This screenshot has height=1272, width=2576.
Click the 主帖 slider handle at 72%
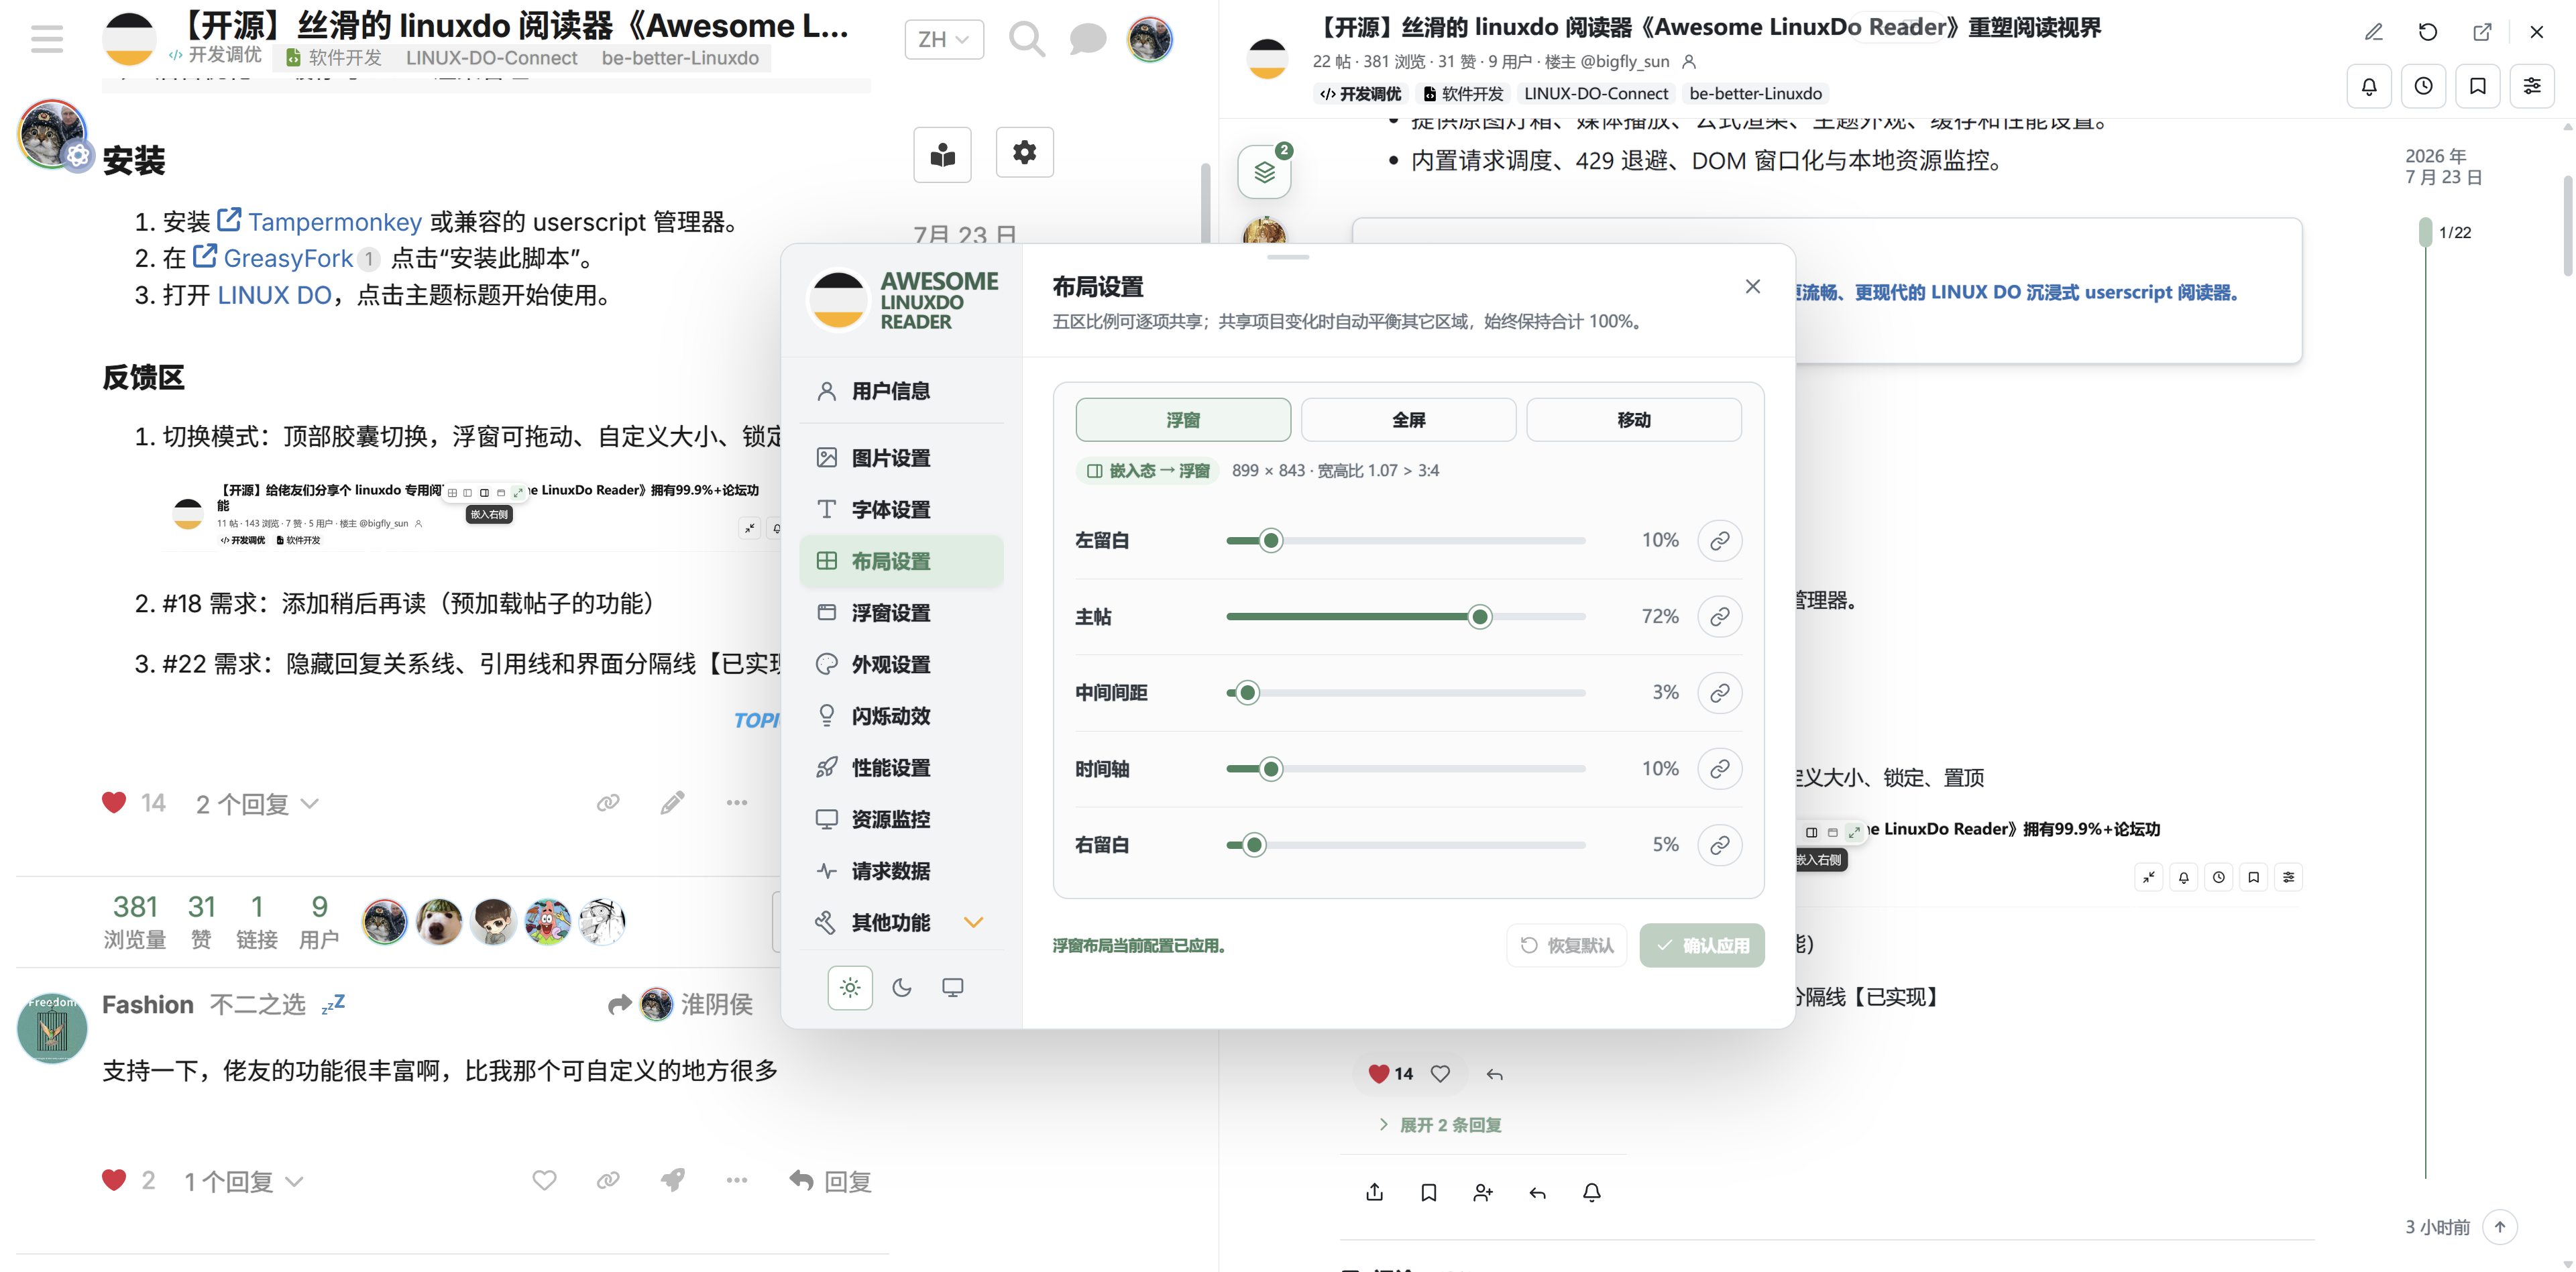1480,617
